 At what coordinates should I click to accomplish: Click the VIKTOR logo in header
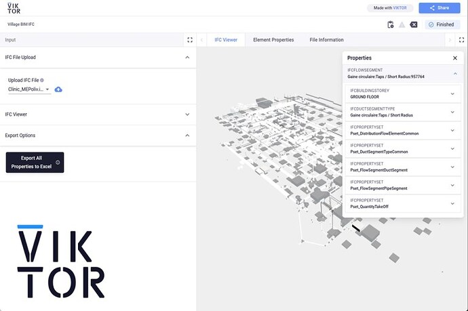coord(14,8)
